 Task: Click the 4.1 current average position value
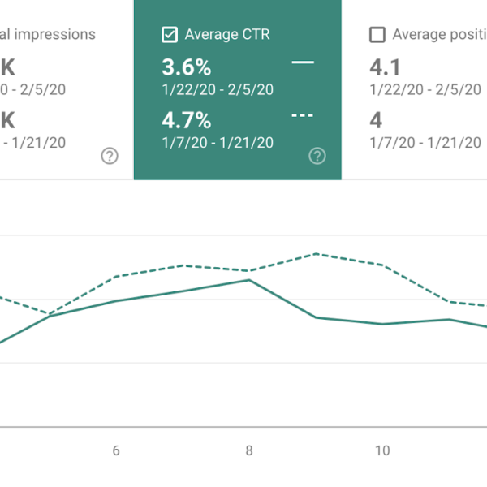click(385, 66)
